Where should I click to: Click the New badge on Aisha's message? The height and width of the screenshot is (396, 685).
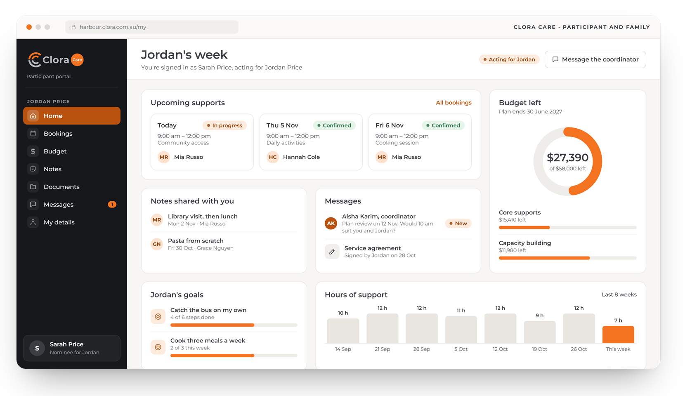pos(458,224)
